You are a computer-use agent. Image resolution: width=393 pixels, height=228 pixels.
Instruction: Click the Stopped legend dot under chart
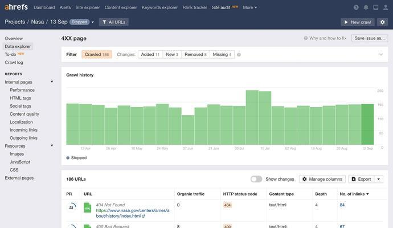(x=68, y=158)
